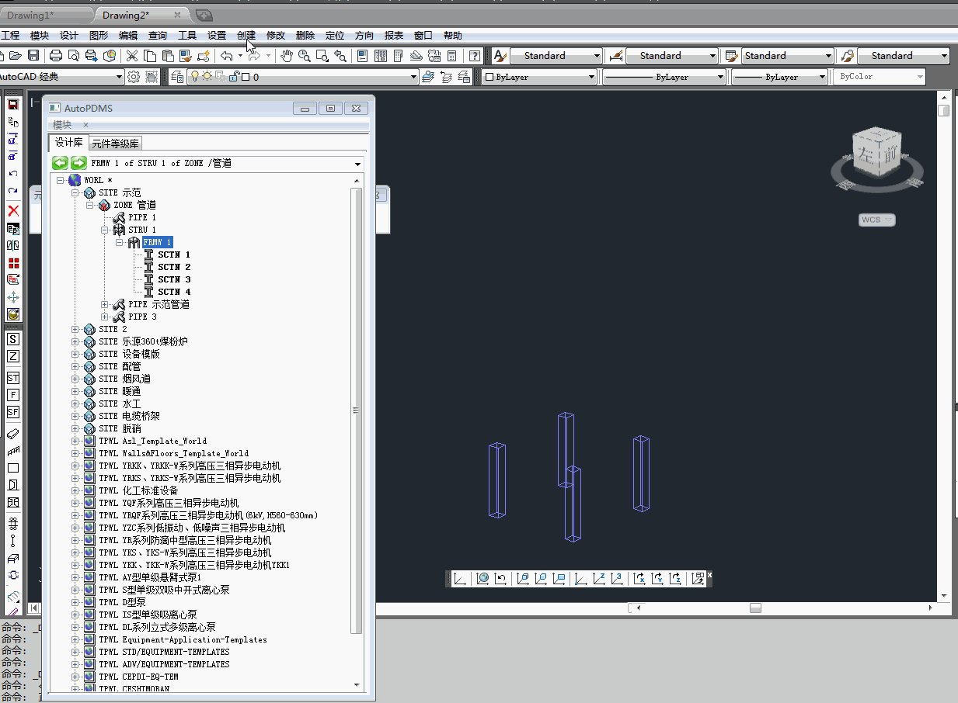
Task: Open the 报表 menu
Action: 394,36
